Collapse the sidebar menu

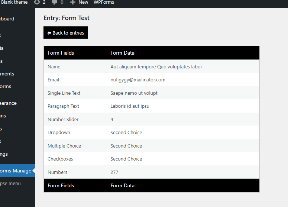[10, 183]
